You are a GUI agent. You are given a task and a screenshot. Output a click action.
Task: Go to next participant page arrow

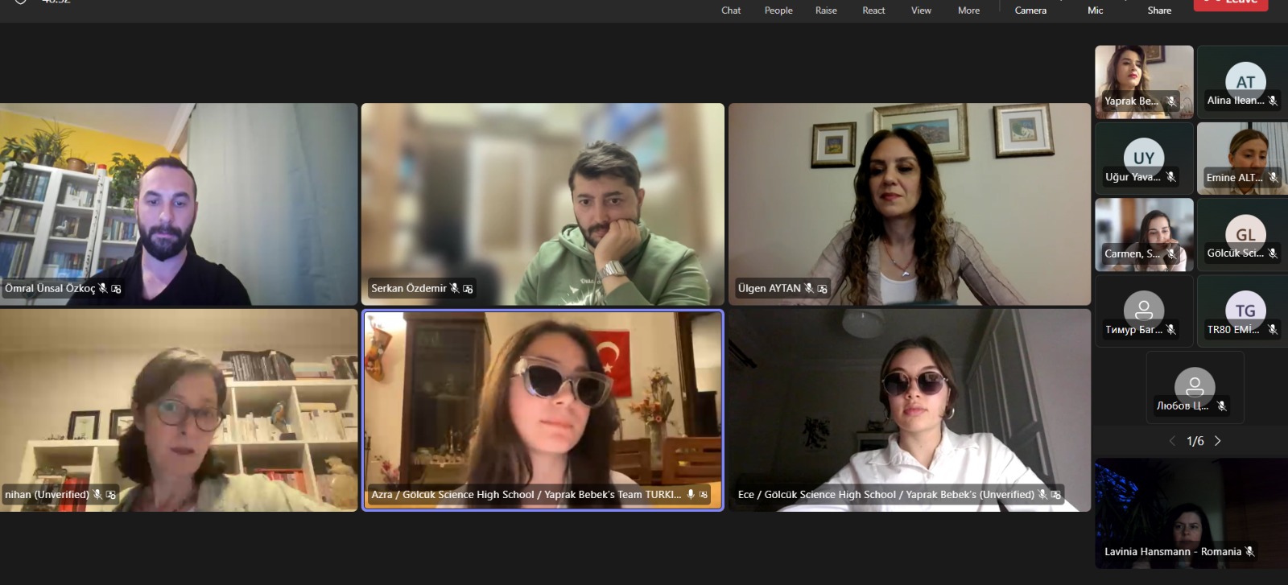click(1218, 441)
